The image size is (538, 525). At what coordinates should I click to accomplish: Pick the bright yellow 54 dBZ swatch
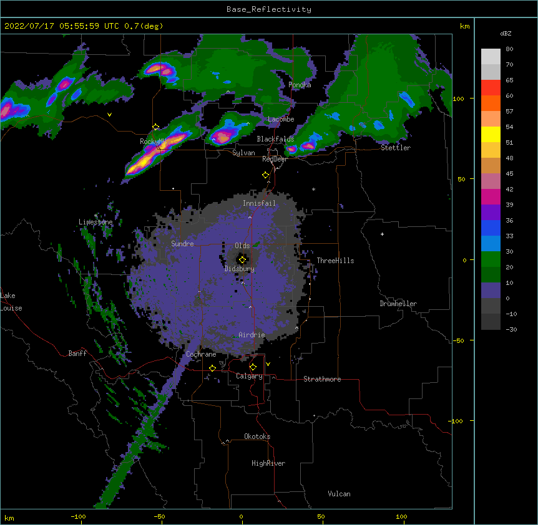click(491, 134)
